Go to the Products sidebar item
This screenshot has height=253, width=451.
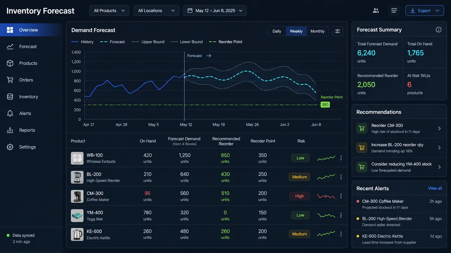pyautogui.click(x=31, y=63)
